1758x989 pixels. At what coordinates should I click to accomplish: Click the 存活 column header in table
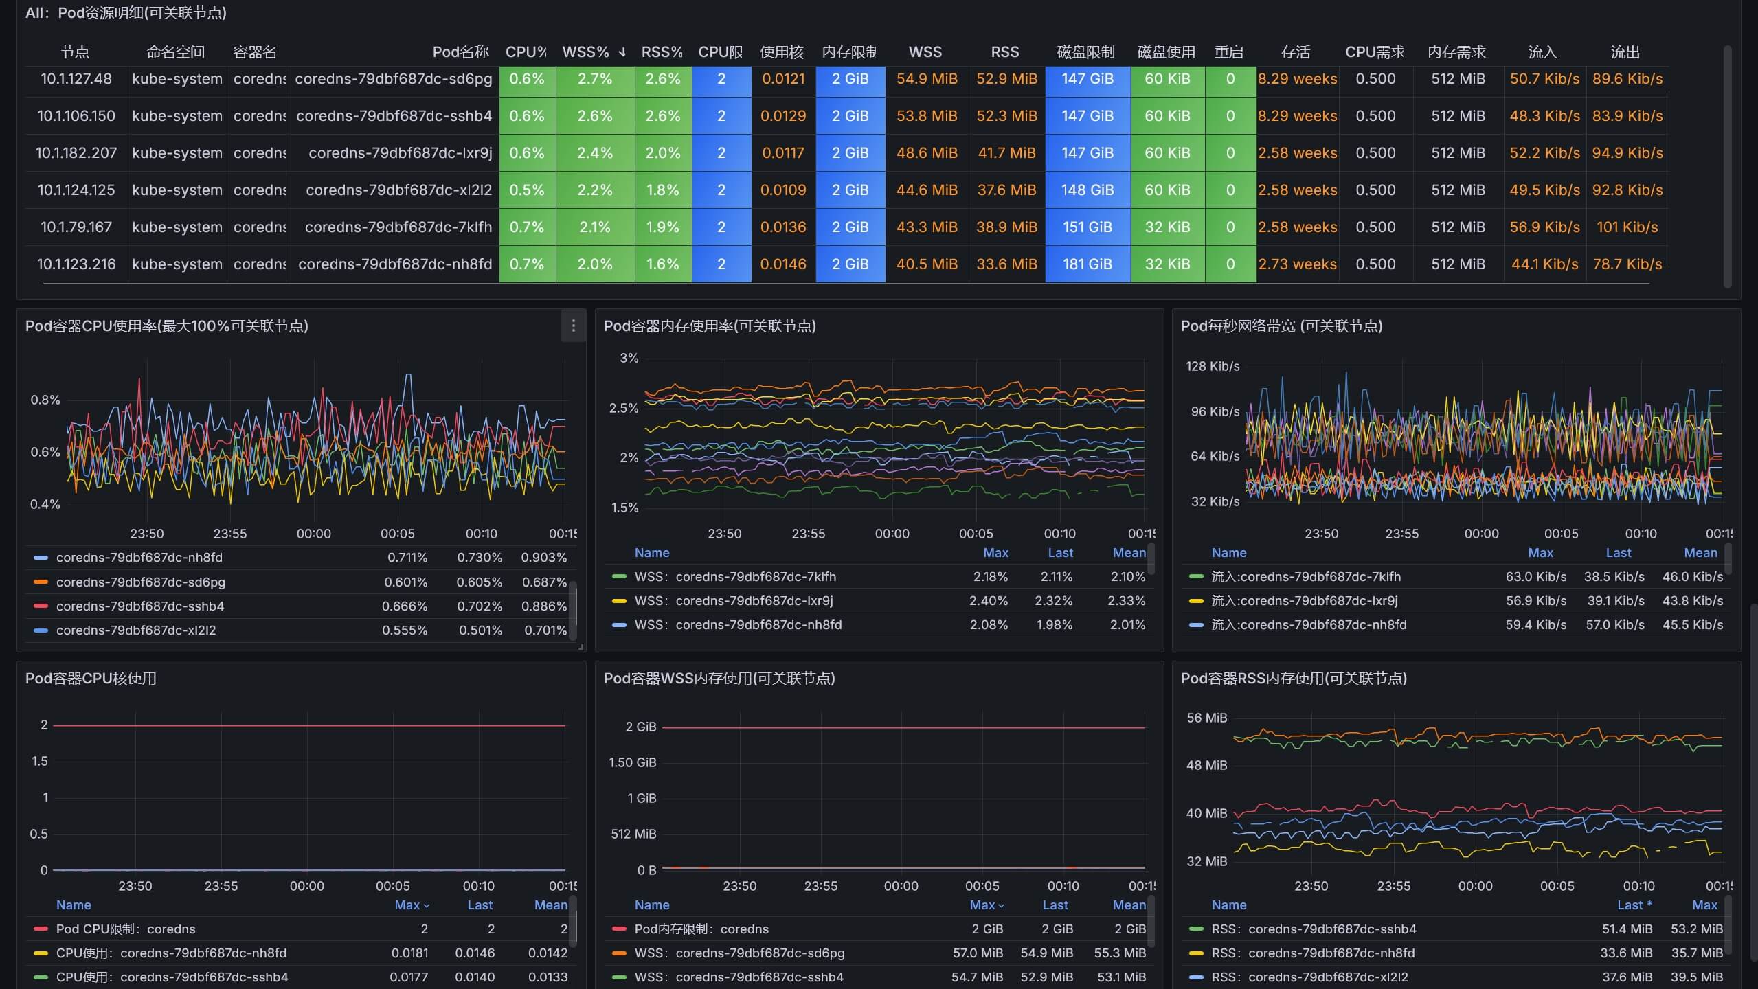1296,52
